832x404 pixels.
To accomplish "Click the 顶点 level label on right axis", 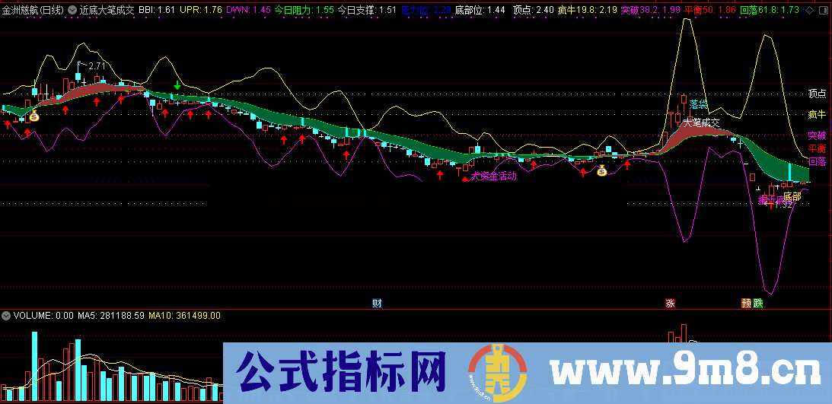I will (x=817, y=94).
